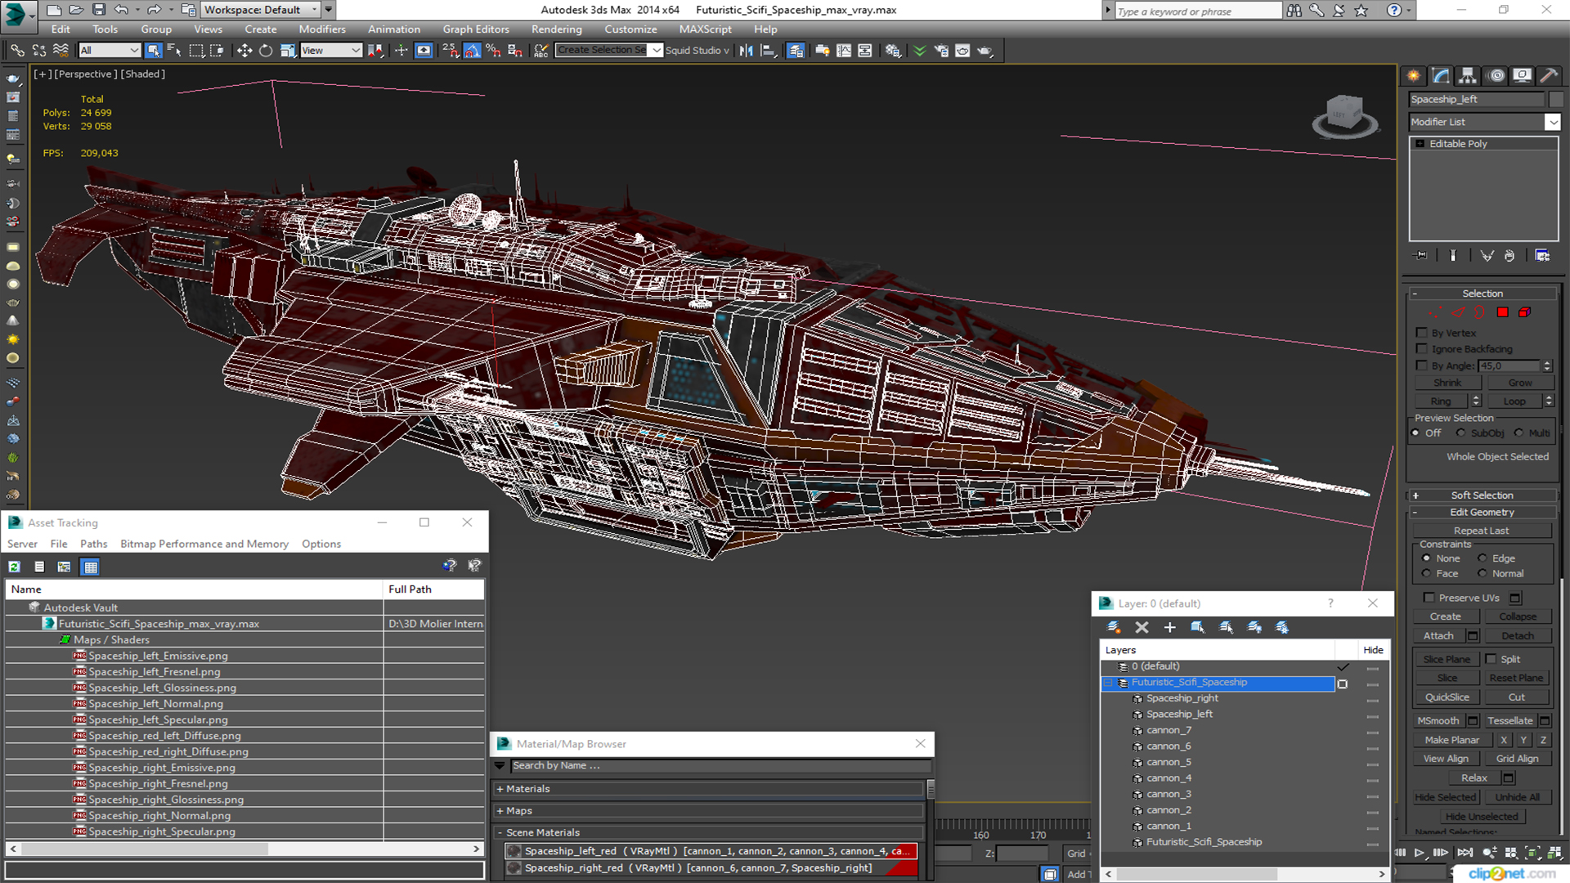Open the Graph Editors menu
Screen dimensions: 1570x883
(475, 29)
